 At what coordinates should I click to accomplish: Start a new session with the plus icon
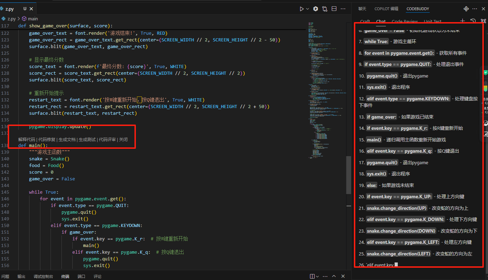pos(462,21)
